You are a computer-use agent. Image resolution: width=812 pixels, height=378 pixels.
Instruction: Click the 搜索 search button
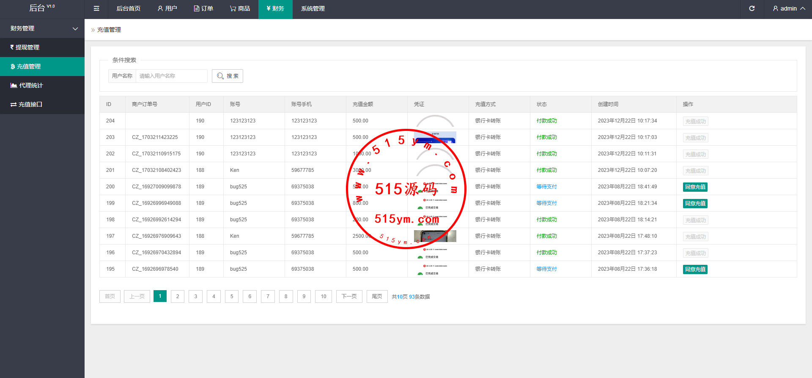click(x=228, y=76)
